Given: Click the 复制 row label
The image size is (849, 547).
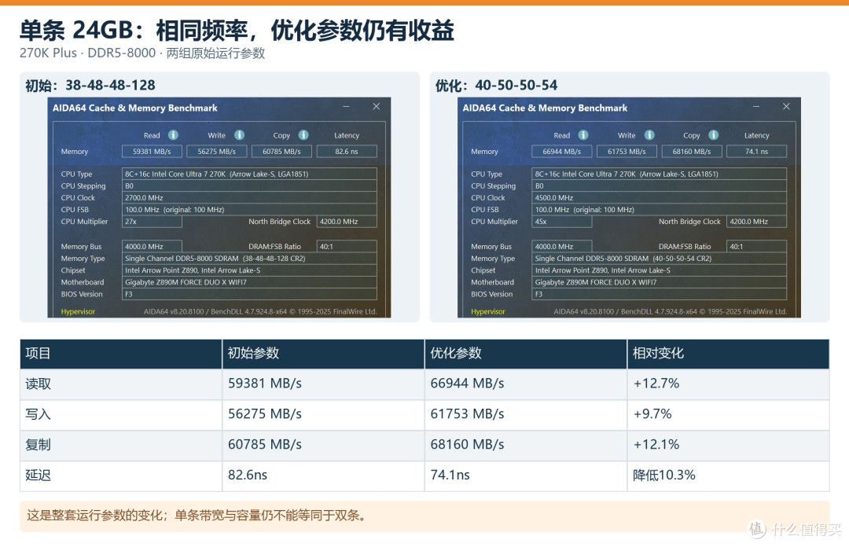Looking at the screenshot, I should coord(38,445).
